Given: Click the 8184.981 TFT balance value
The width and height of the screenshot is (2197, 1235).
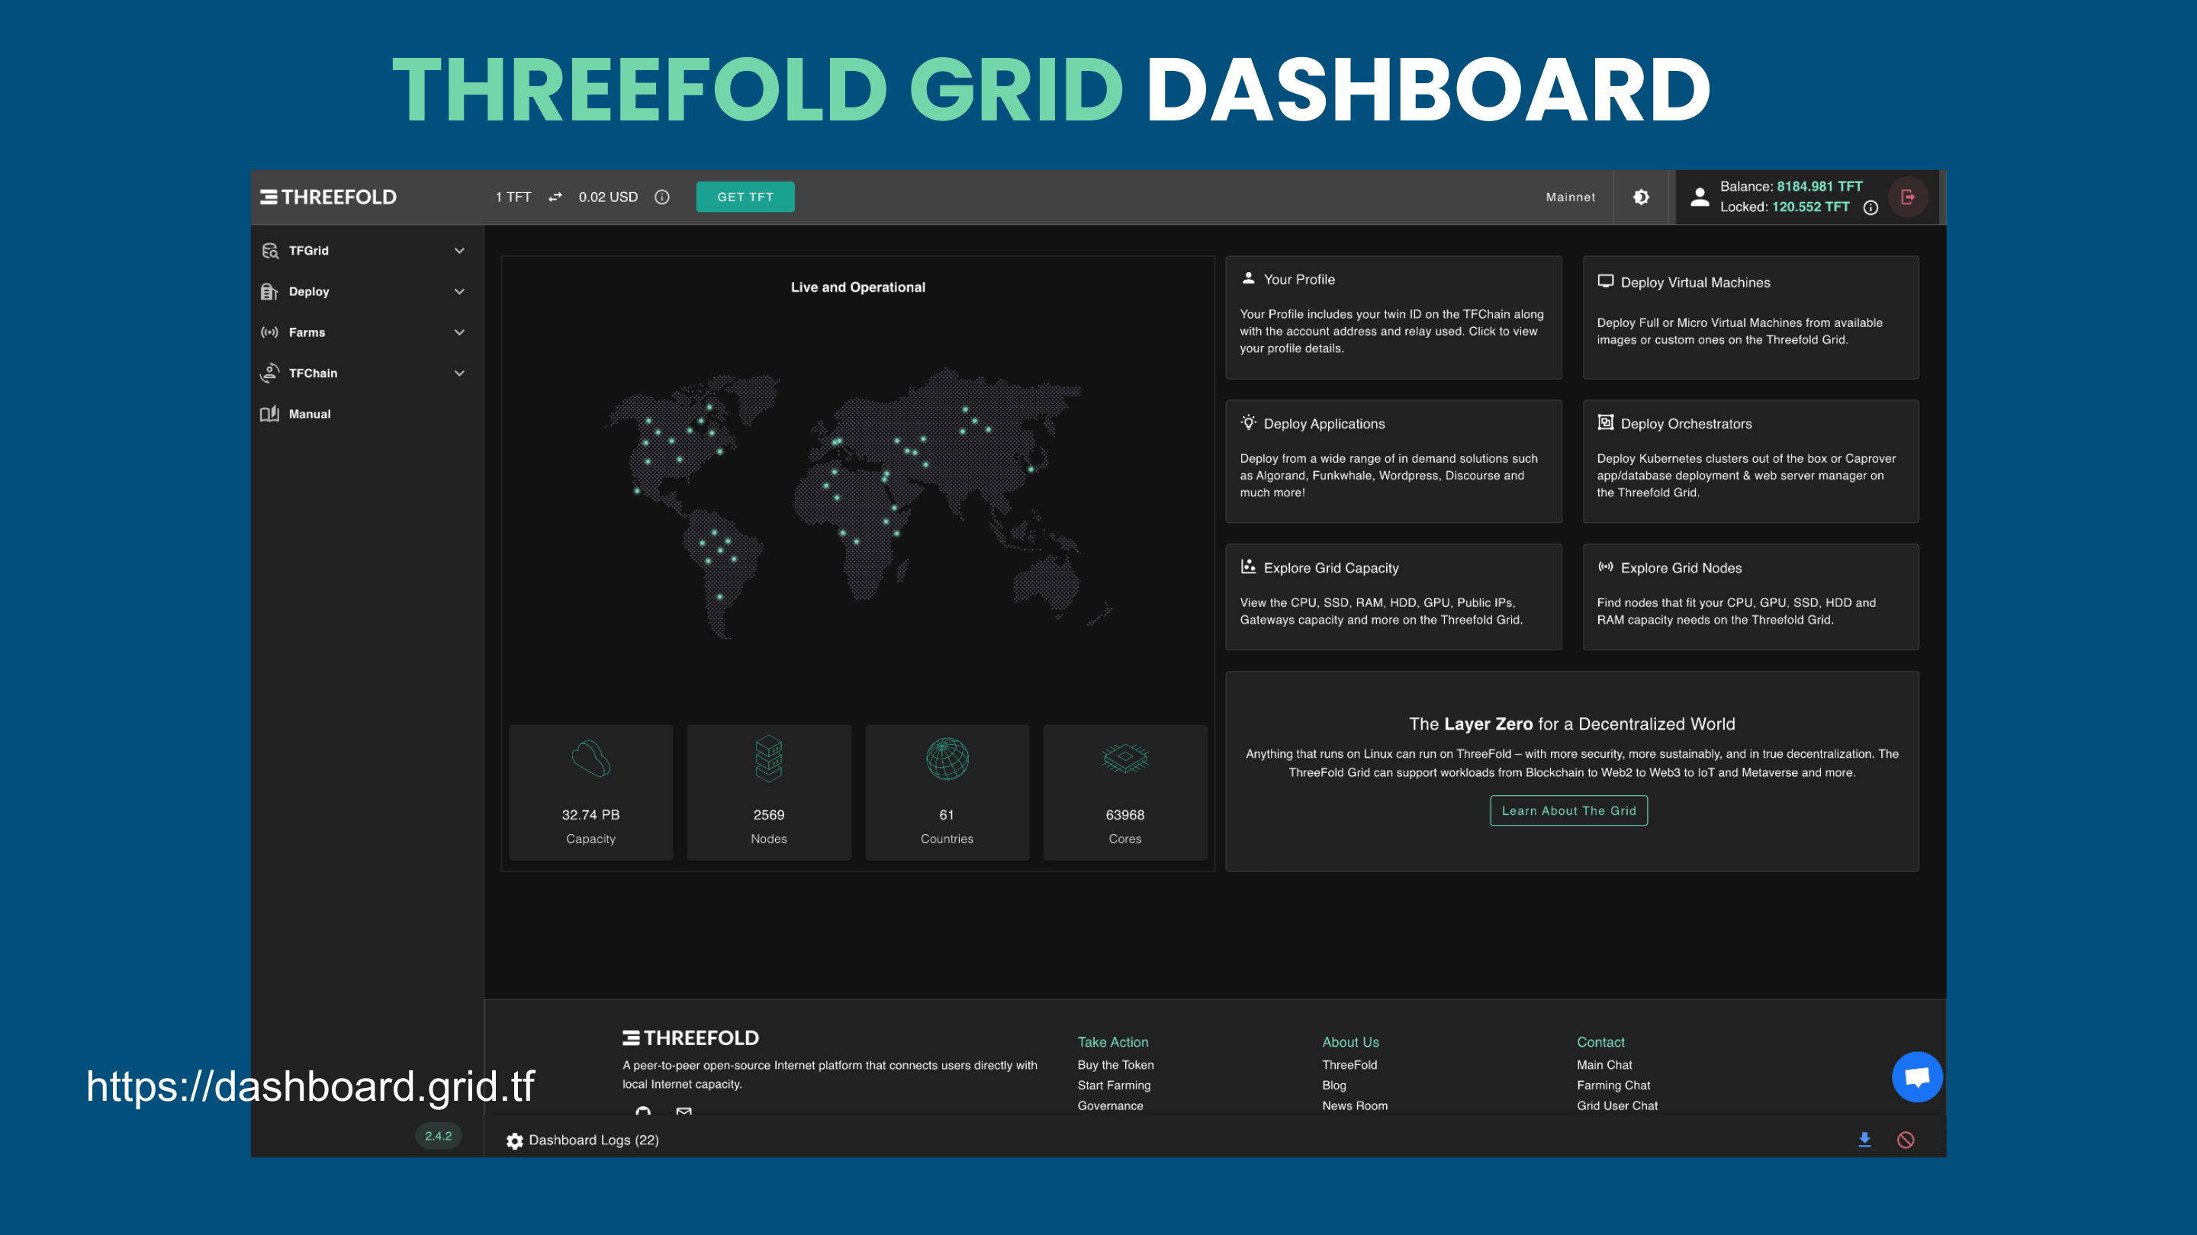Looking at the screenshot, I should click(1819, 186).
